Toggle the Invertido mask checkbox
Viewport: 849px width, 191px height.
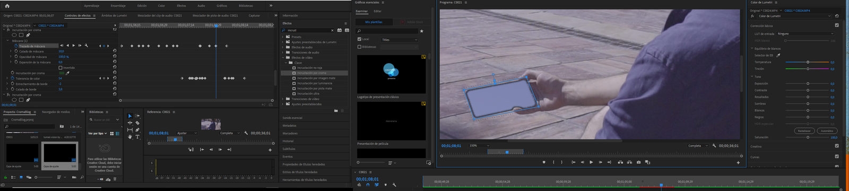[x=60, y=68]
